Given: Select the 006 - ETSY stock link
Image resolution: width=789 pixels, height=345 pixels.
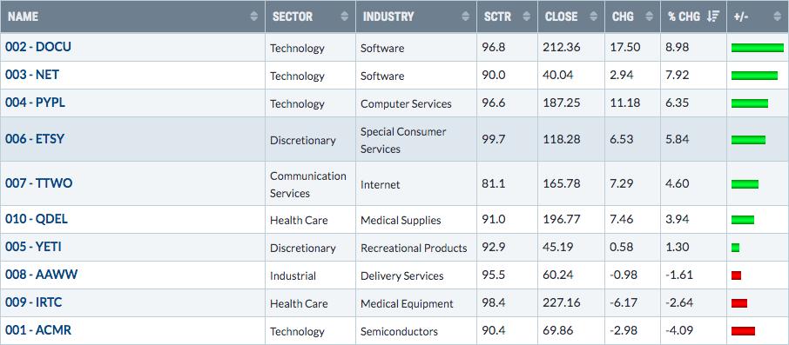Looking at the screenshot, I should coord(35,139).
